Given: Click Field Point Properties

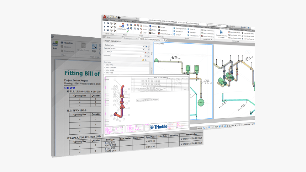Looking at the screenshot, I should (248, 39).
